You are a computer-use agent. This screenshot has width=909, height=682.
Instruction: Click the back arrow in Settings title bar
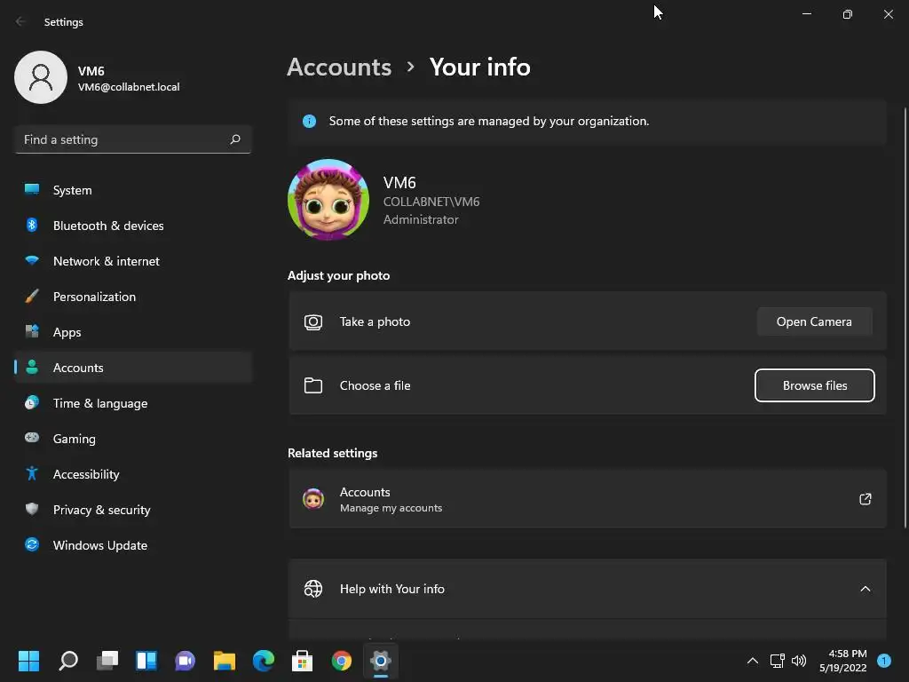tap(20, 21)
